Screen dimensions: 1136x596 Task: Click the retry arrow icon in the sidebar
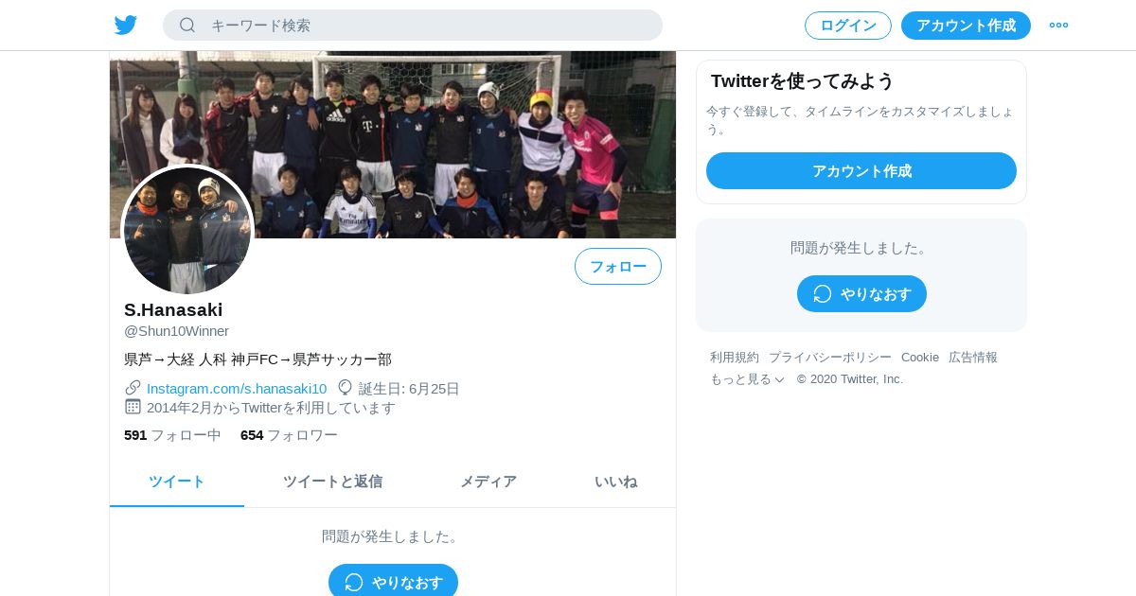(x=823, y=293)
